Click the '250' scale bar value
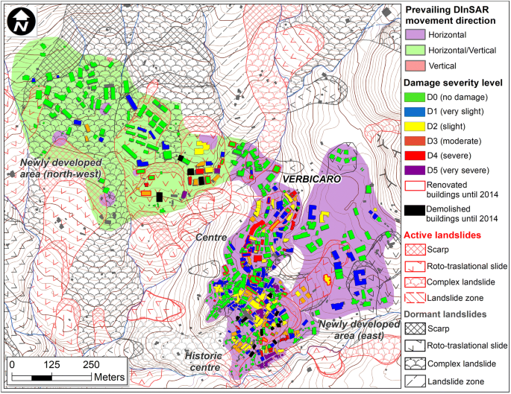 click(x=91, y=364)
